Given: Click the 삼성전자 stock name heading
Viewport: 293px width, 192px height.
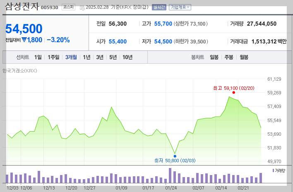Looking at the screenshot, I should click(x=22, y=6).
